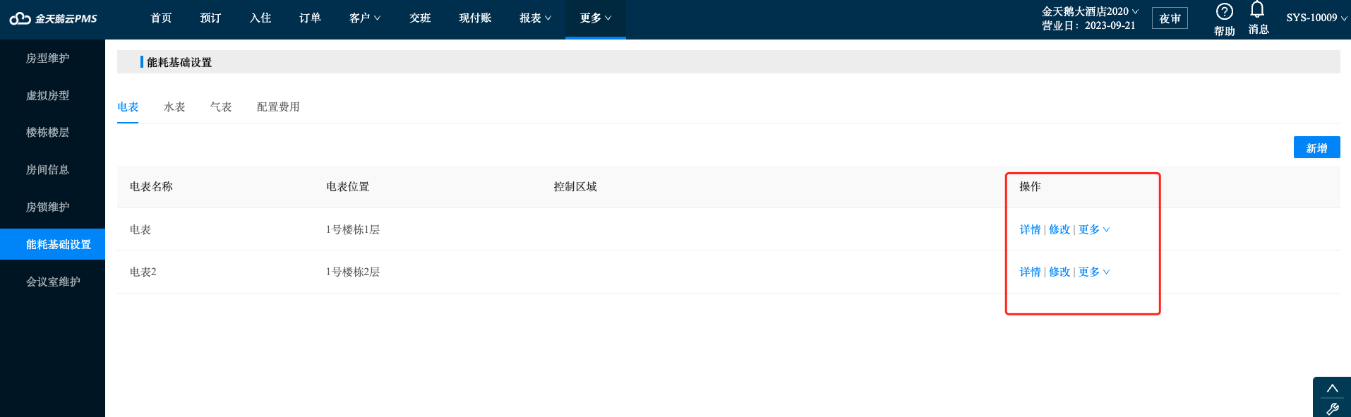
Task: Click the 电表名称 column header
Action: click(x=151, y=187)
